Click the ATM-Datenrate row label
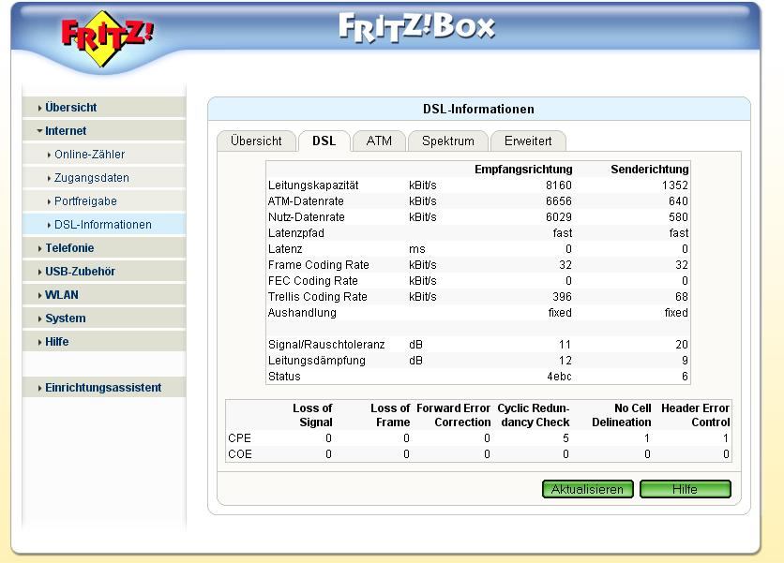 point(306,201)
